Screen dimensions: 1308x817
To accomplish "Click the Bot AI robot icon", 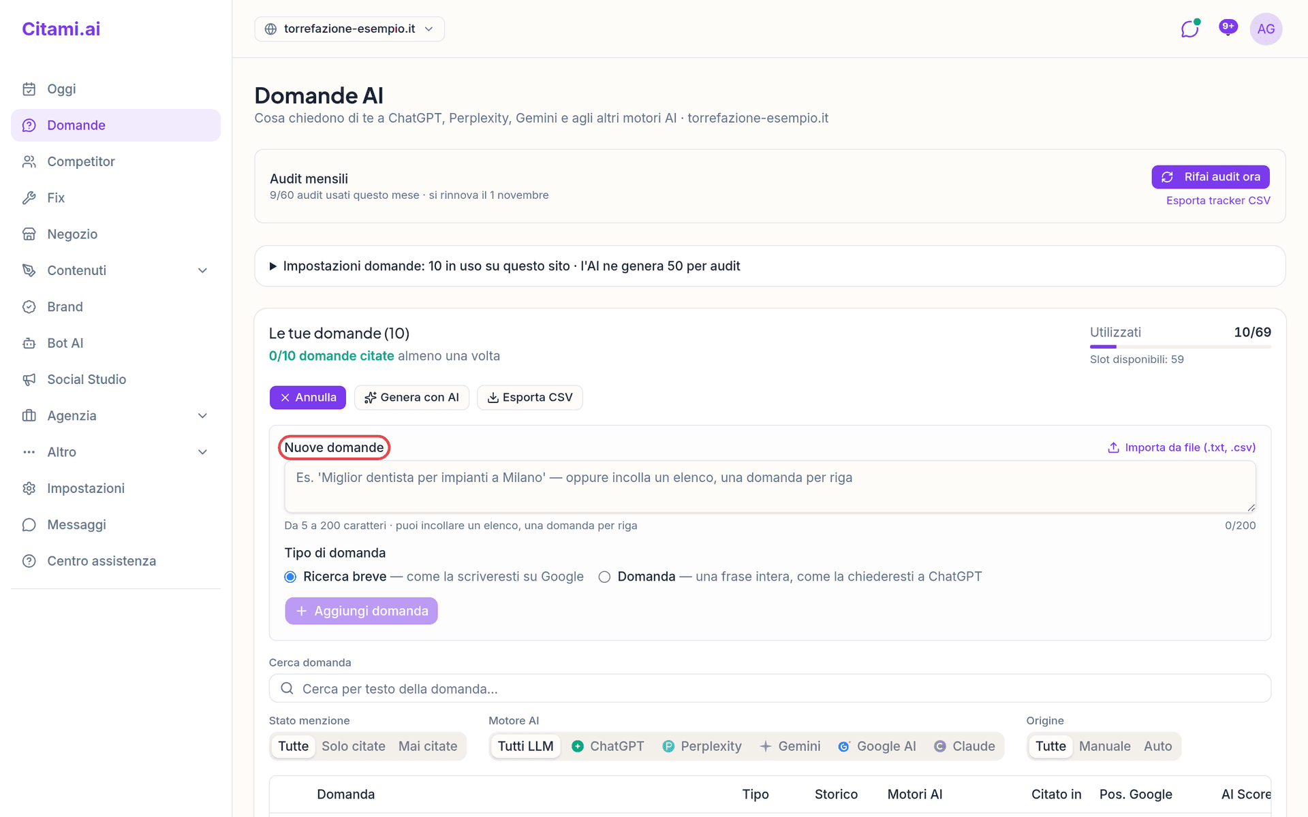I will (29, 343).
